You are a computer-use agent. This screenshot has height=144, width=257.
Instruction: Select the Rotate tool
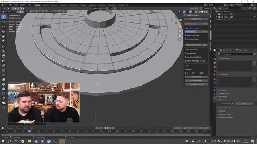(x=4, y=31)
